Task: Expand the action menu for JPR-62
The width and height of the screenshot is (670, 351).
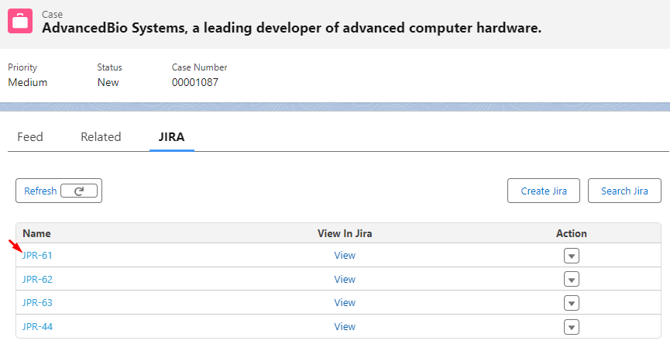Action: [x=572, y=279]
